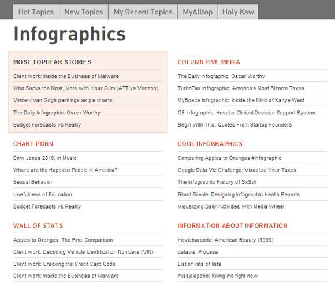This screenshot has height=282, width=335.
Task: Open 'Comparing Apples to Oranges #infographic'
Action: point(229,158)
